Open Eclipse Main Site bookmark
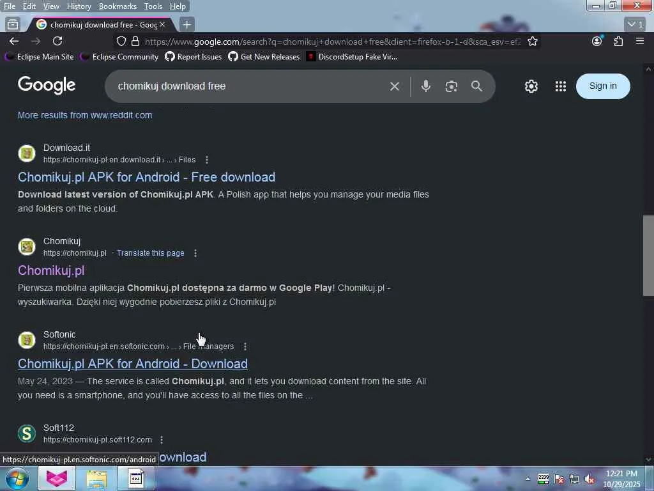This screenshot has height=491, width=654. (39, 57)
